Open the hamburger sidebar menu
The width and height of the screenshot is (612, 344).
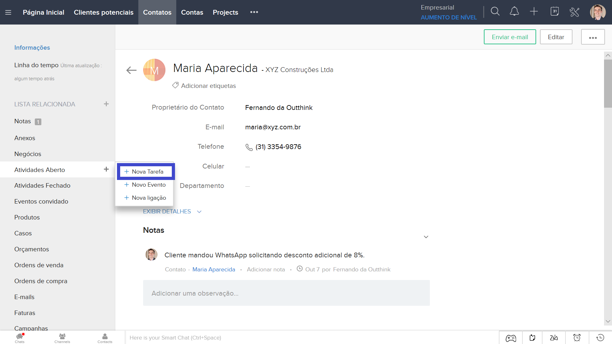tap(8, 12)
